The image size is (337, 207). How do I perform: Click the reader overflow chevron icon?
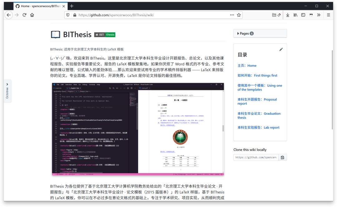310,15
